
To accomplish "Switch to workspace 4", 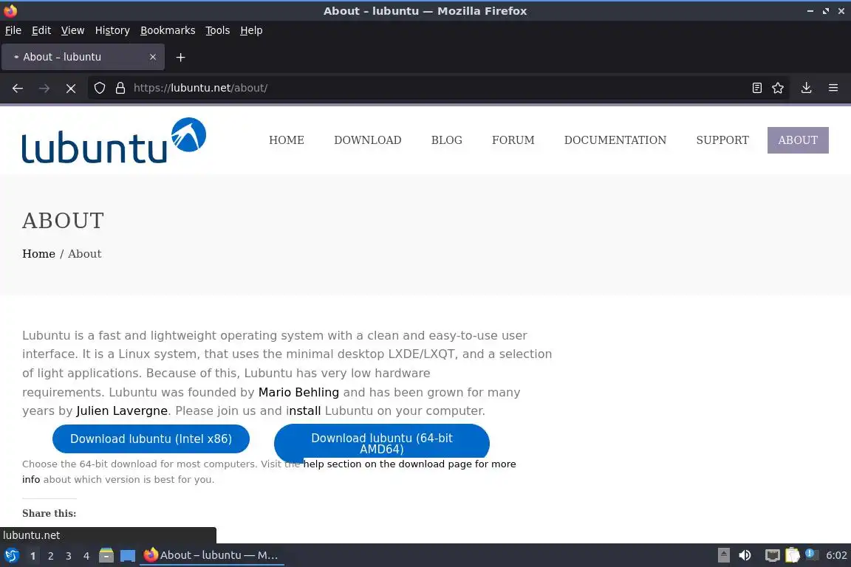I will tap(86, 556).
